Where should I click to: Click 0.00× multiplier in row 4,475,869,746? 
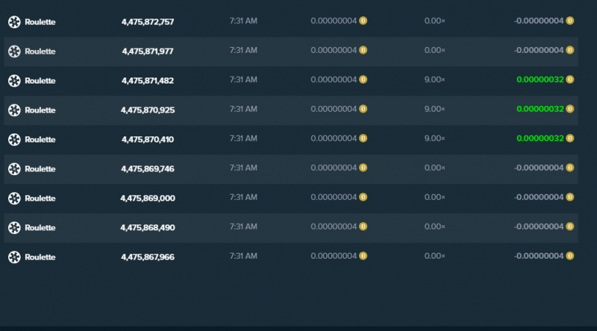[x=435, y=168]
